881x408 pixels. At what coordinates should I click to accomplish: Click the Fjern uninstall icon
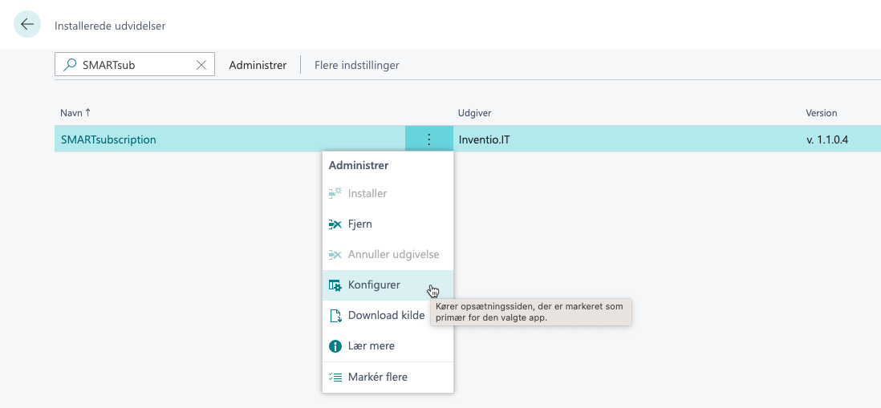pyautogui.click(x=335, y=224)
